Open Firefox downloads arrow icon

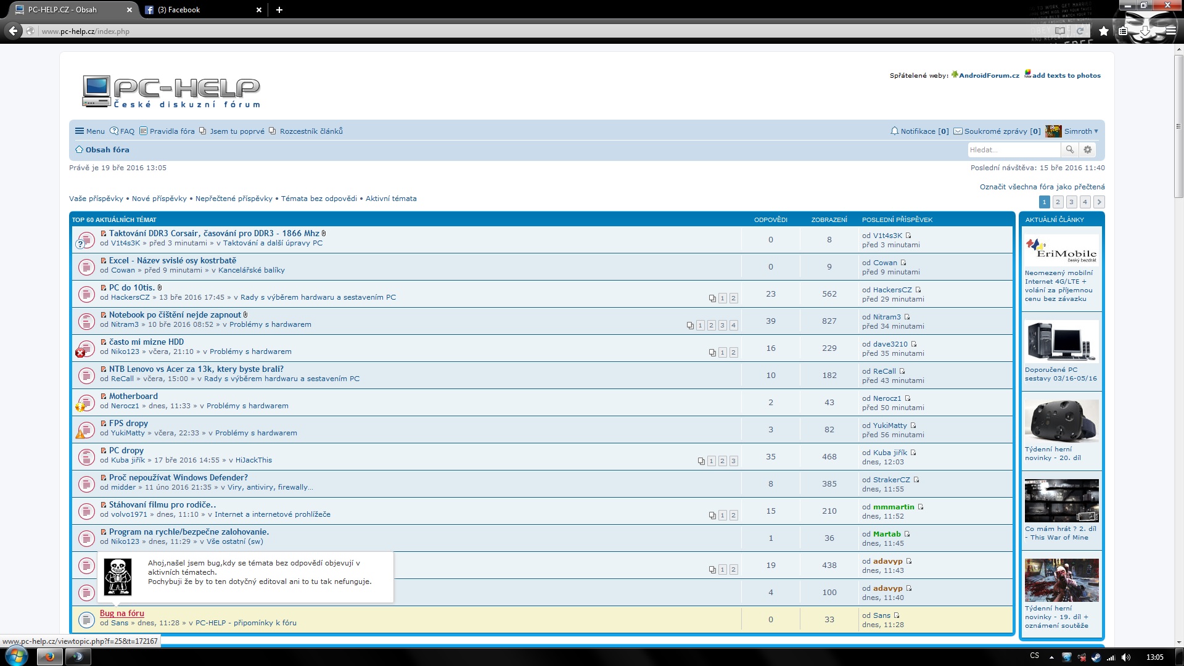[x=1145, y=31]
